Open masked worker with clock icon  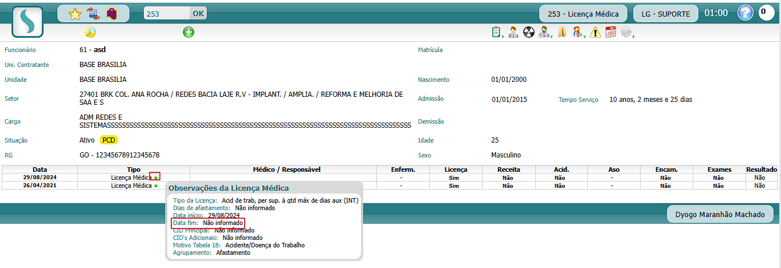(545, 32)
